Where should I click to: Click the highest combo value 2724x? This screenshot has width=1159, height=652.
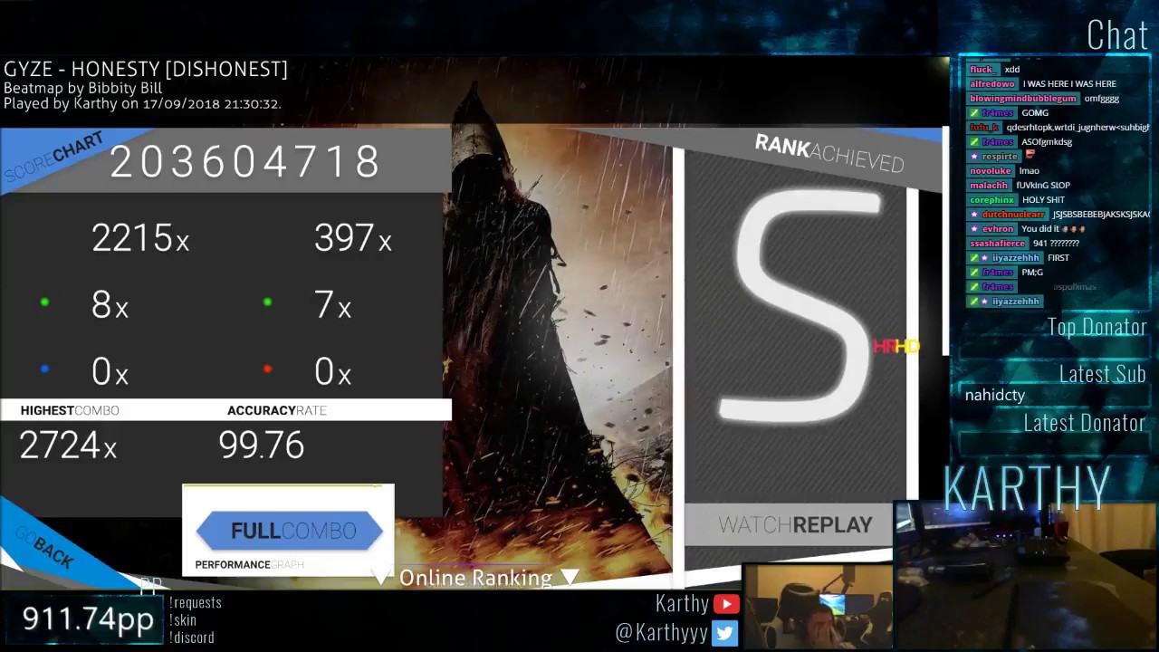click(x=68, y=446)
